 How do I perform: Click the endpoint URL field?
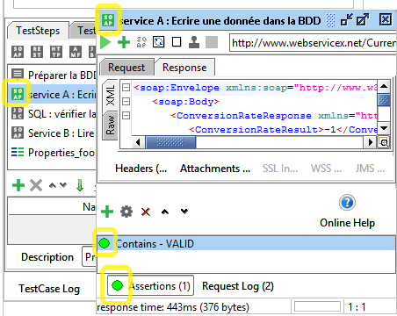[313, 43]
